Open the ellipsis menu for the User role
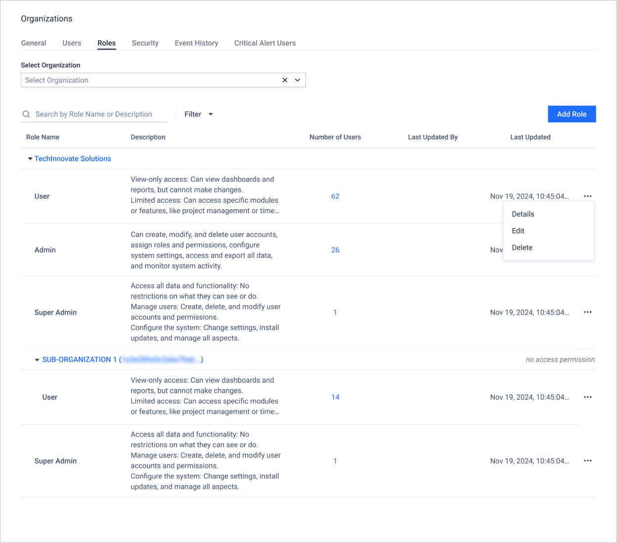Screen dimensions: 617x543 tap(587, 196)
